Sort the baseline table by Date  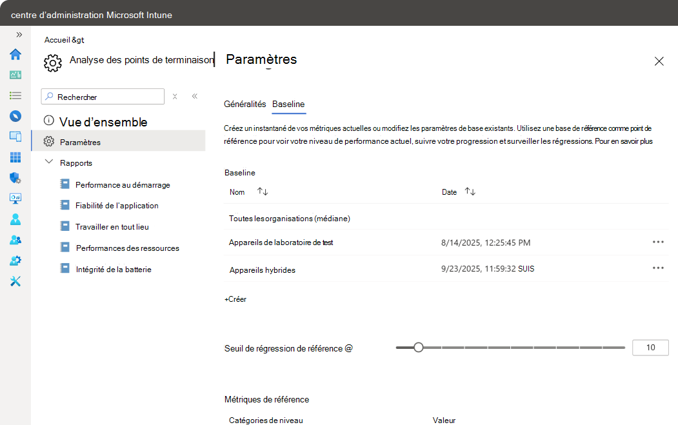[x=470, y=192]
